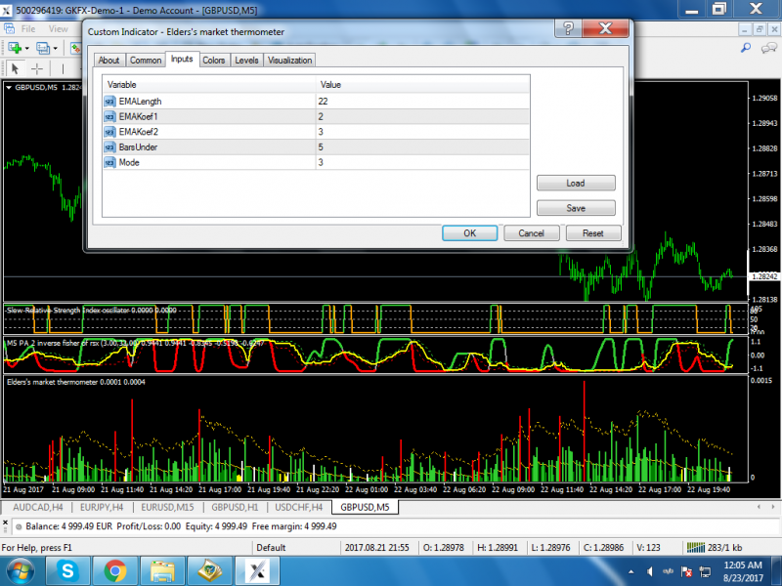Click the Balance line in terminal

(x=181, y=526)
